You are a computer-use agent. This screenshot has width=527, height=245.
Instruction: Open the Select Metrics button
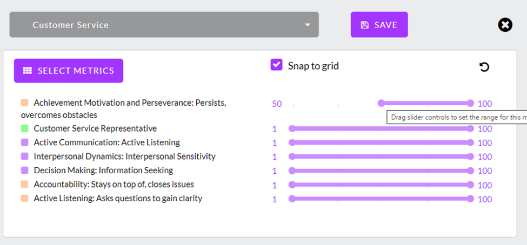point(69,71)
